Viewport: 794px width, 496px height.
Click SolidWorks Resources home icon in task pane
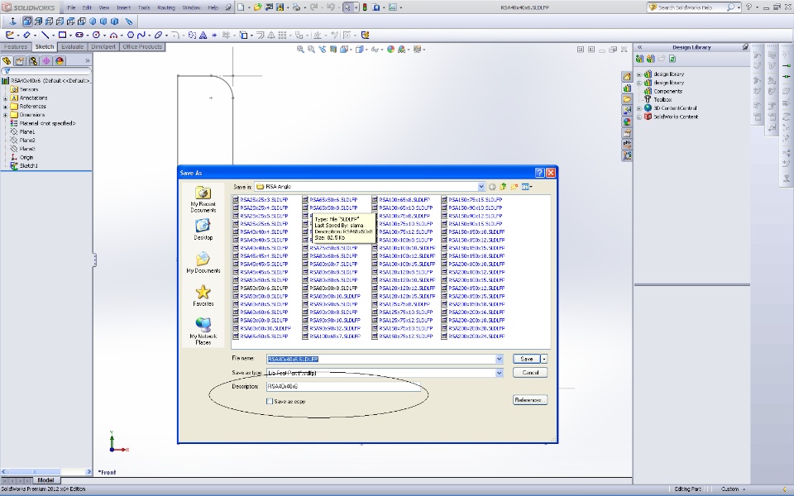pyautogui.click(x=627, y=76)
